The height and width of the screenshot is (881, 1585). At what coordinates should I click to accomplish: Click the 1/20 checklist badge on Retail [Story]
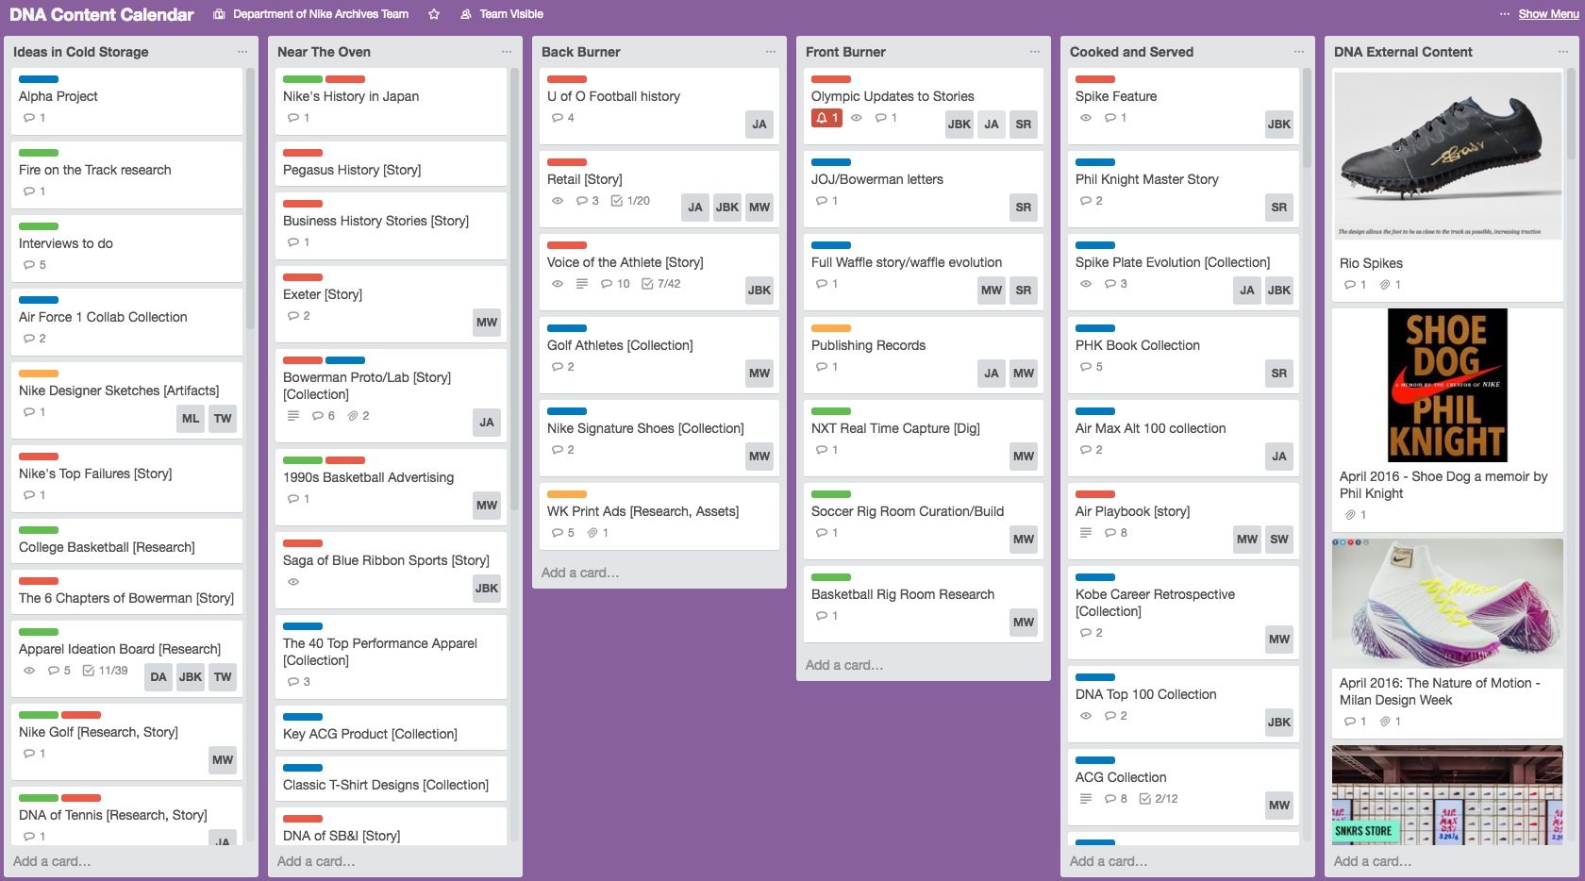[630, 201]
